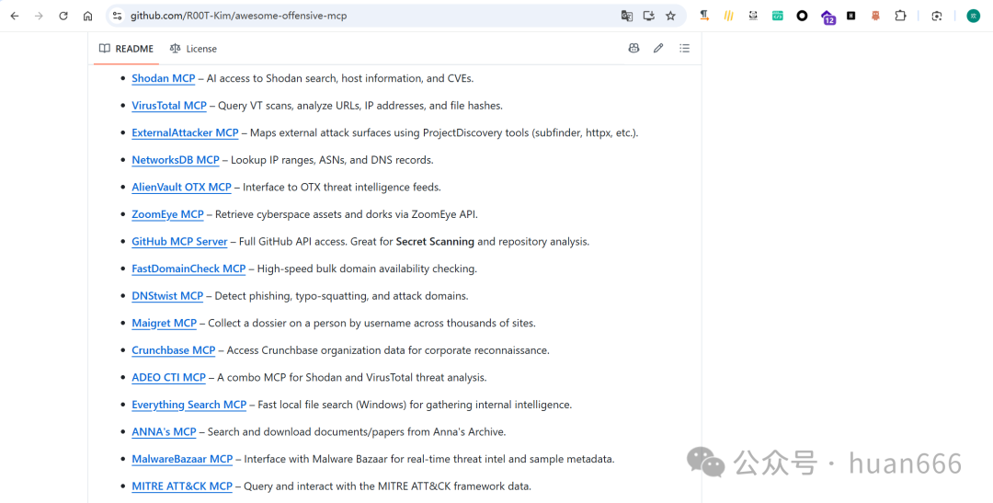View site information for github.com
This screenshot has width=993, height=503.
[x=117, y=16]
